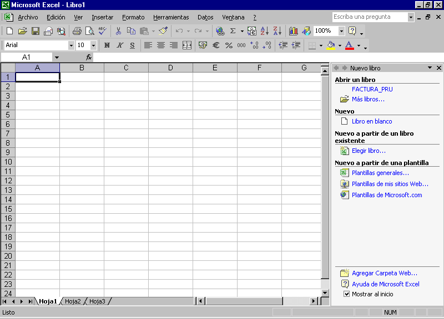Open the 100% zoom dropdown
This screenshot has width=444, height=319.
point(341,31)
